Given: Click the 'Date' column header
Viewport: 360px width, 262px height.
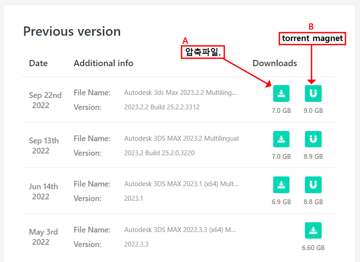Looking at the screenshot, I should point(38,63).
